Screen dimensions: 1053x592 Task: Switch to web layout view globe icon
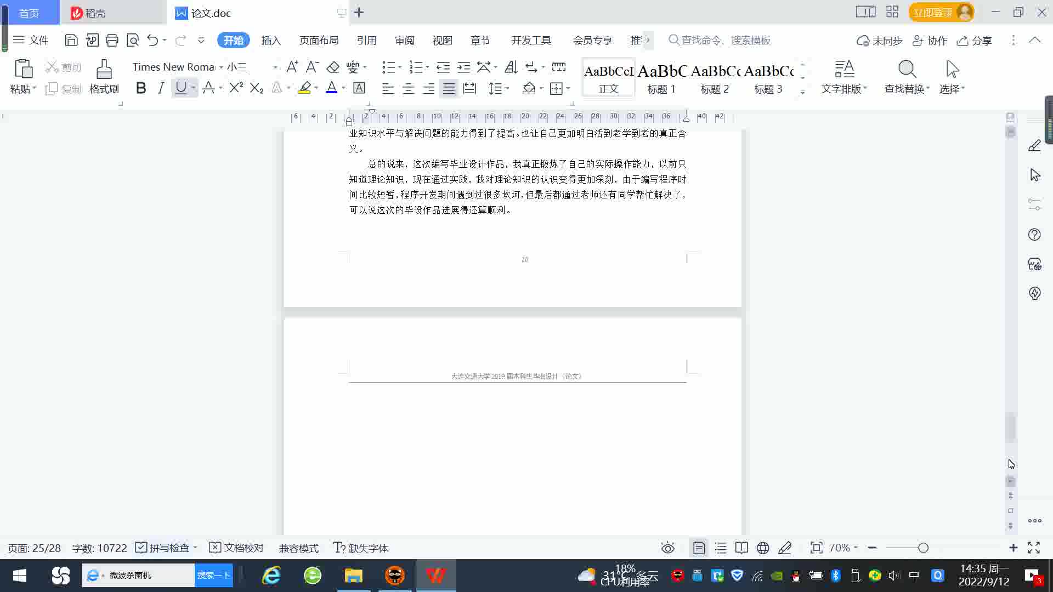[x=763, y=548]
